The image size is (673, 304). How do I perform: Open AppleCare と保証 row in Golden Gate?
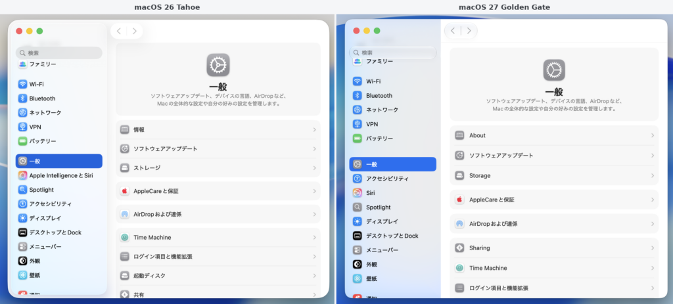pos(554,200)
